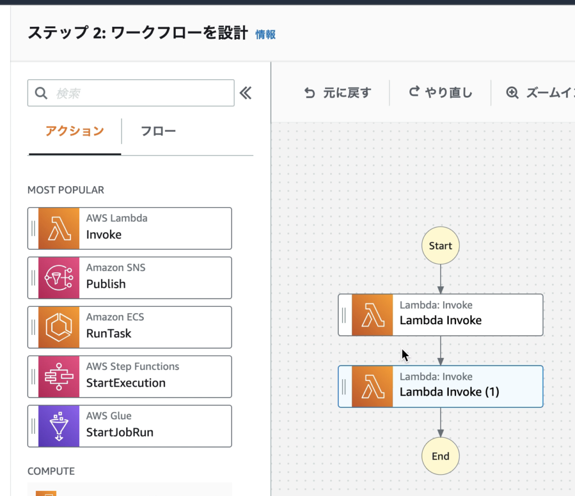The width and height of the screenshot is (575, 496).
Task: Click drag handle of Amazon ECS RunTask action
Action: click(x=33, y=328)
